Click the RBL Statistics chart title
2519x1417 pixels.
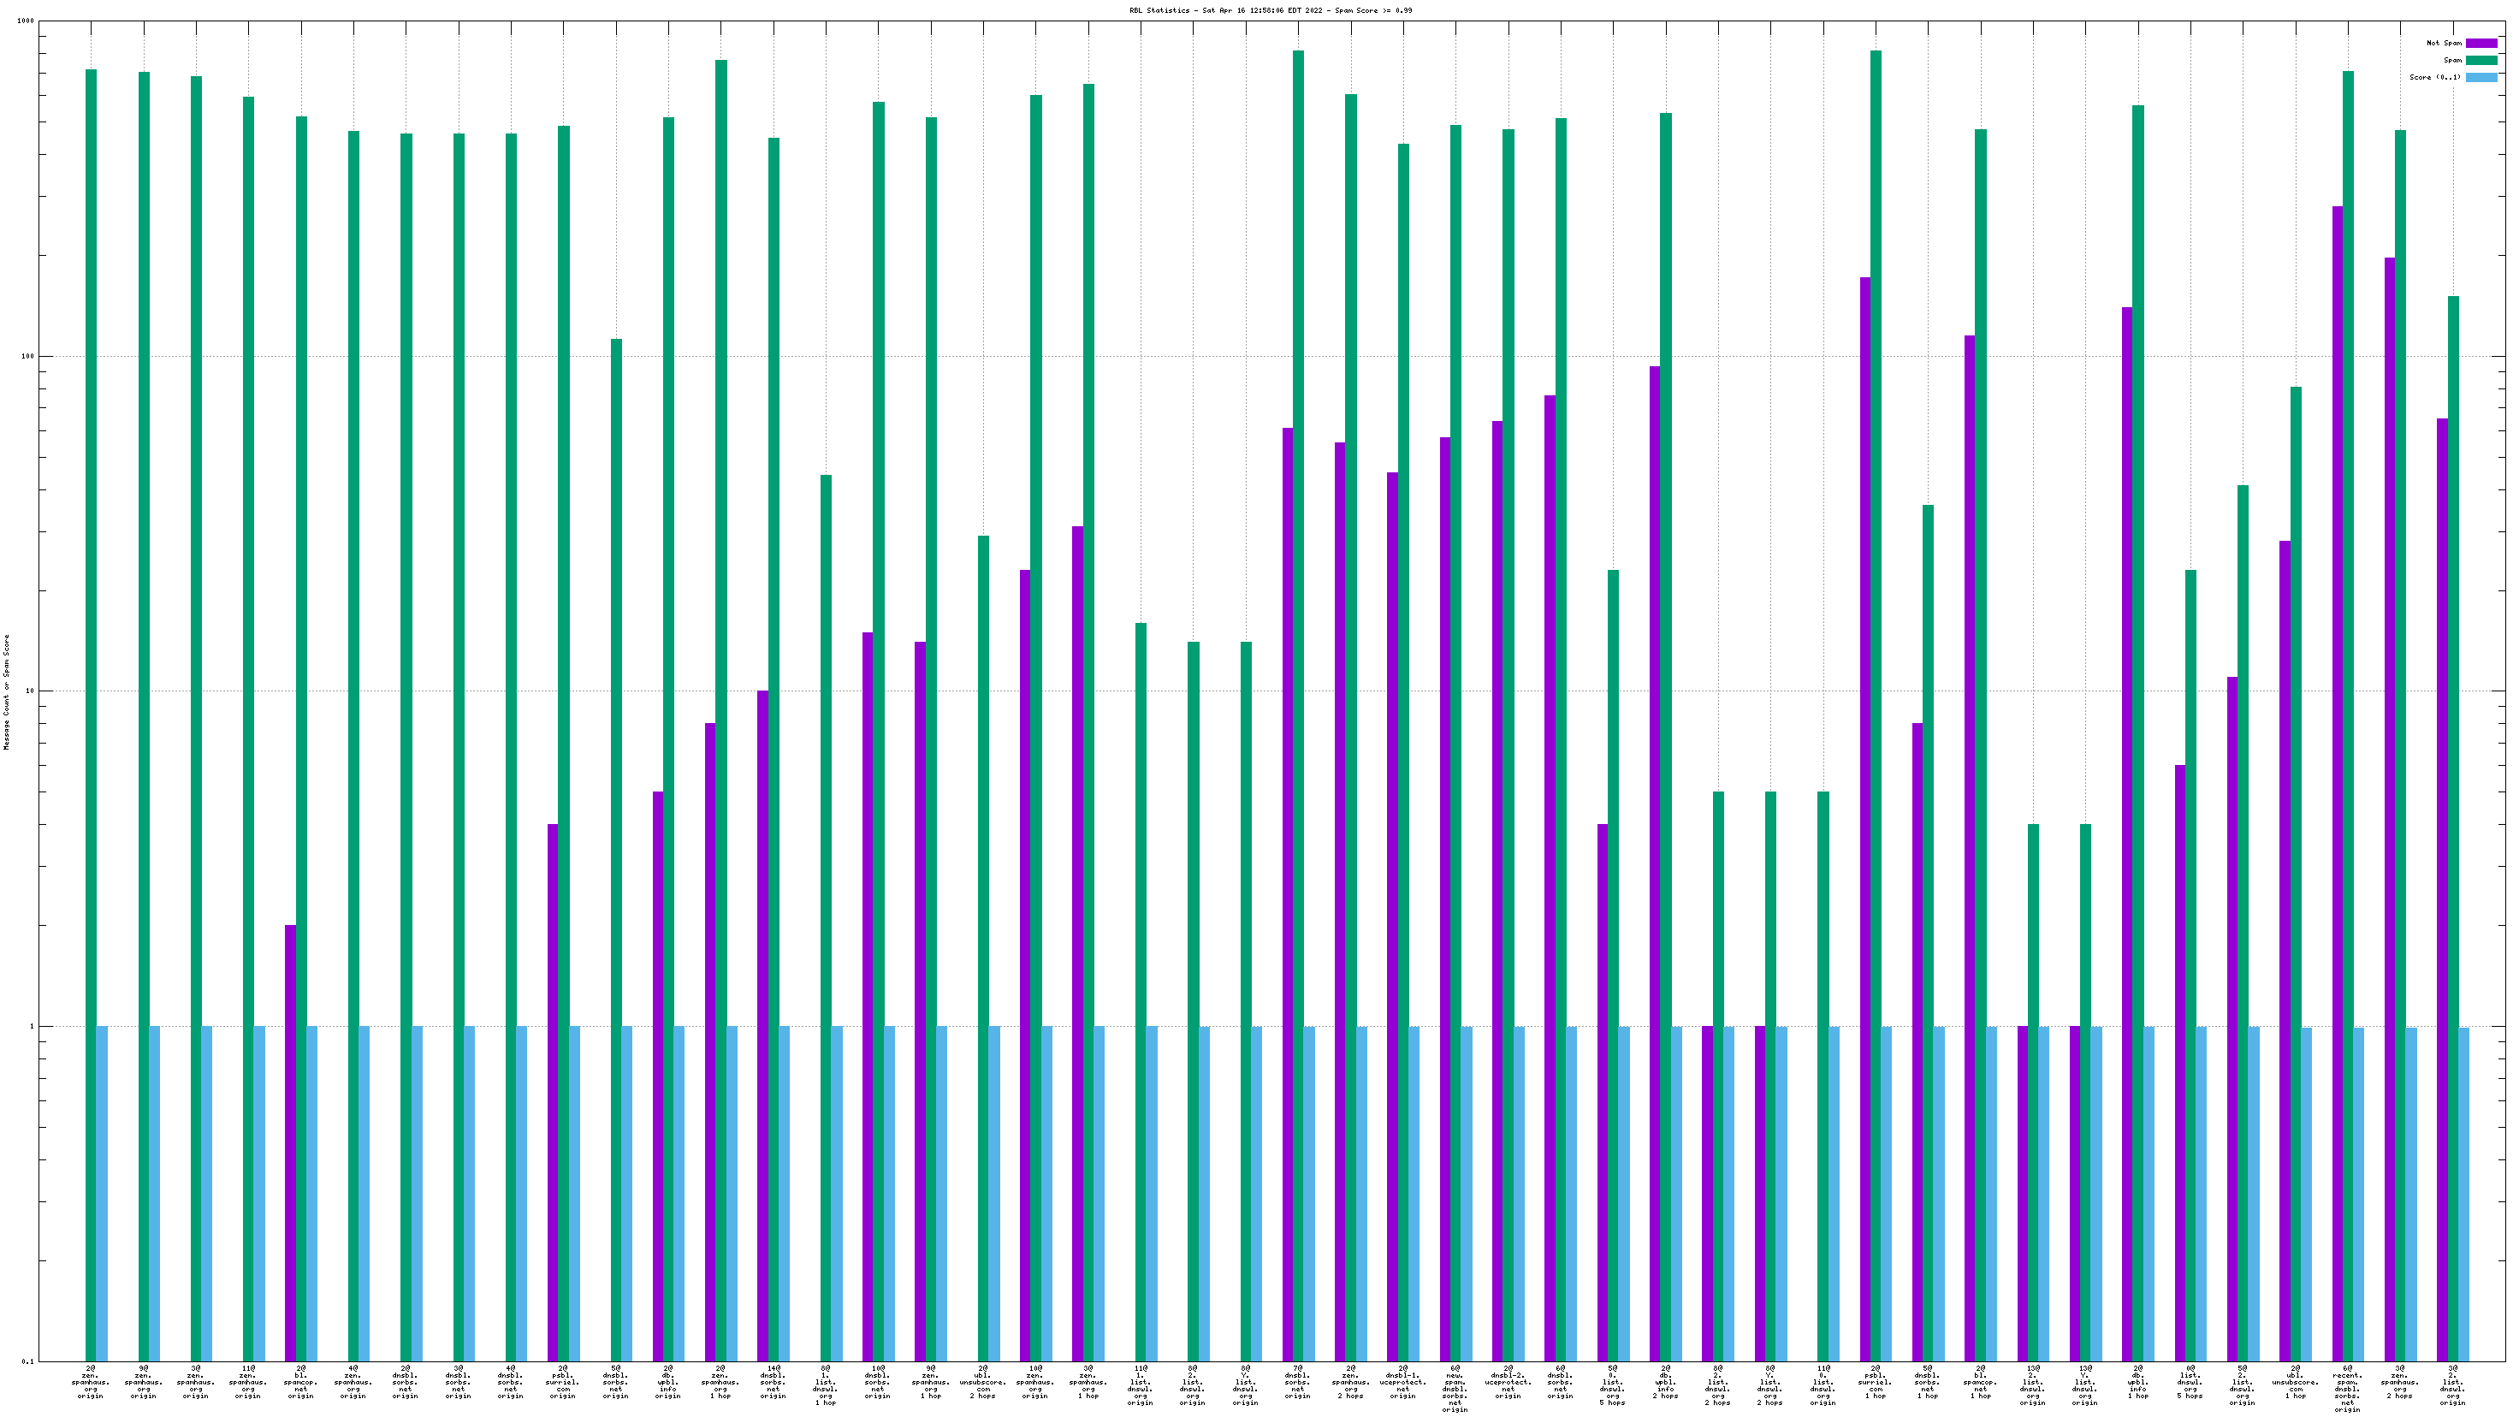[1271, 9]
